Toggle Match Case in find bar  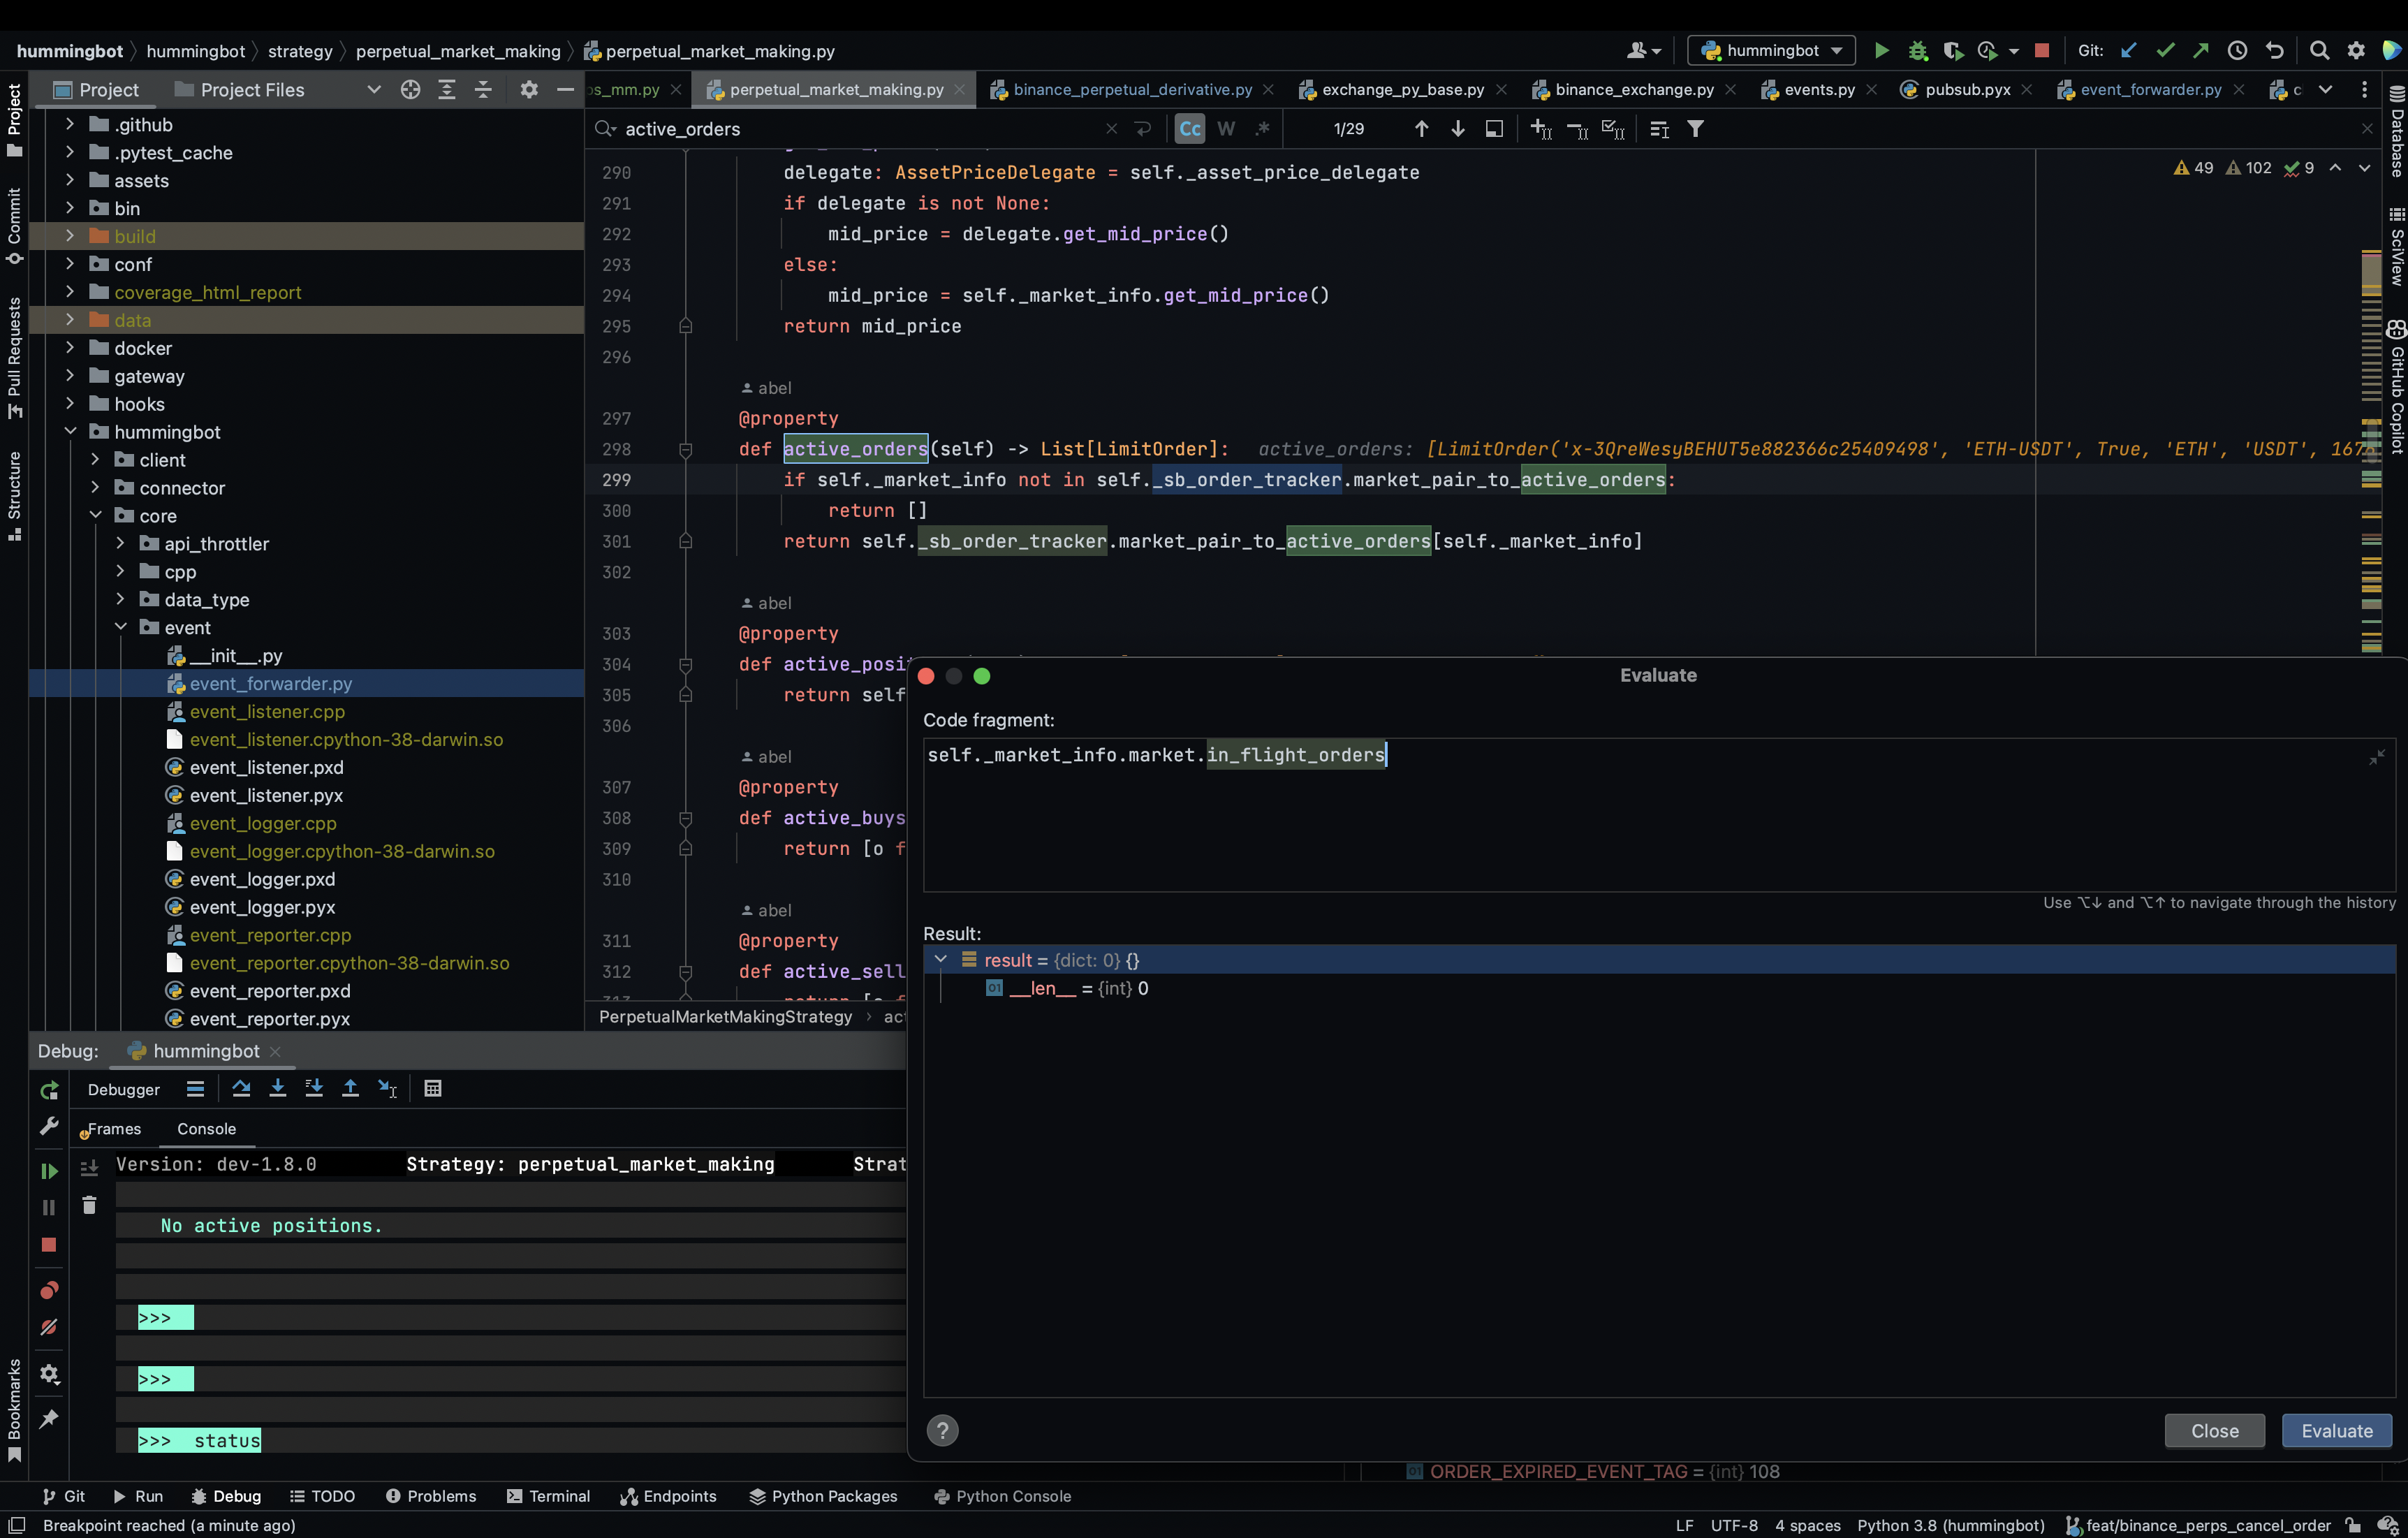[1189, 129]
